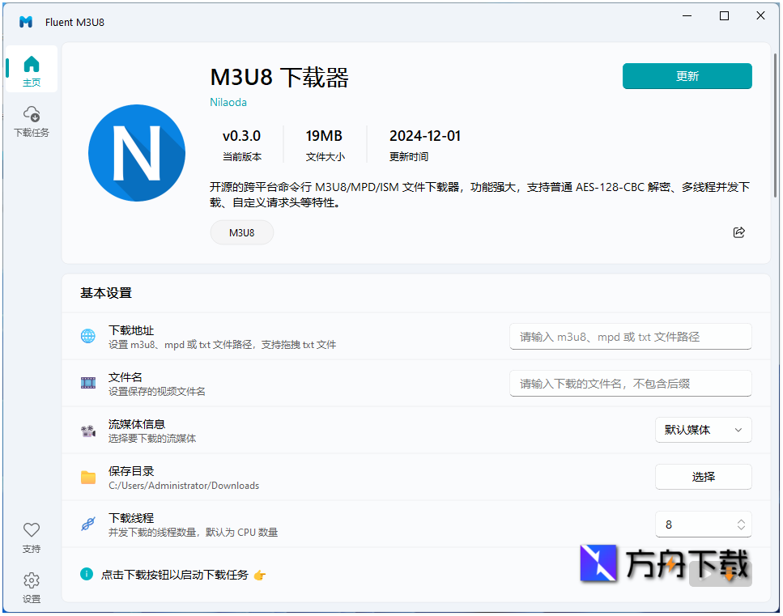783x616 pixels.
Task: Click the camera icon beside 流媒体信息
Action: click(88, 431)
